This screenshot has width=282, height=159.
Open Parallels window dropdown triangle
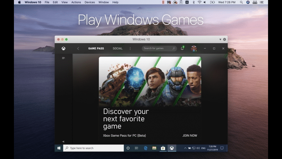click(220, 40)
